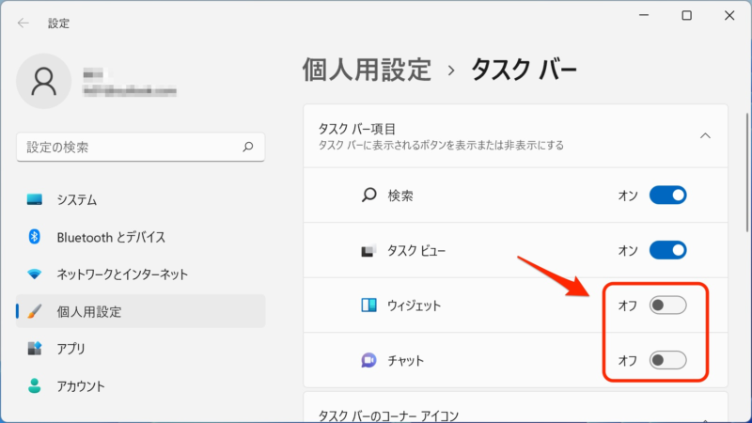
Task: Enable the ウィジェット toggle
Action: pyautogui.click(x=668, y=305)
